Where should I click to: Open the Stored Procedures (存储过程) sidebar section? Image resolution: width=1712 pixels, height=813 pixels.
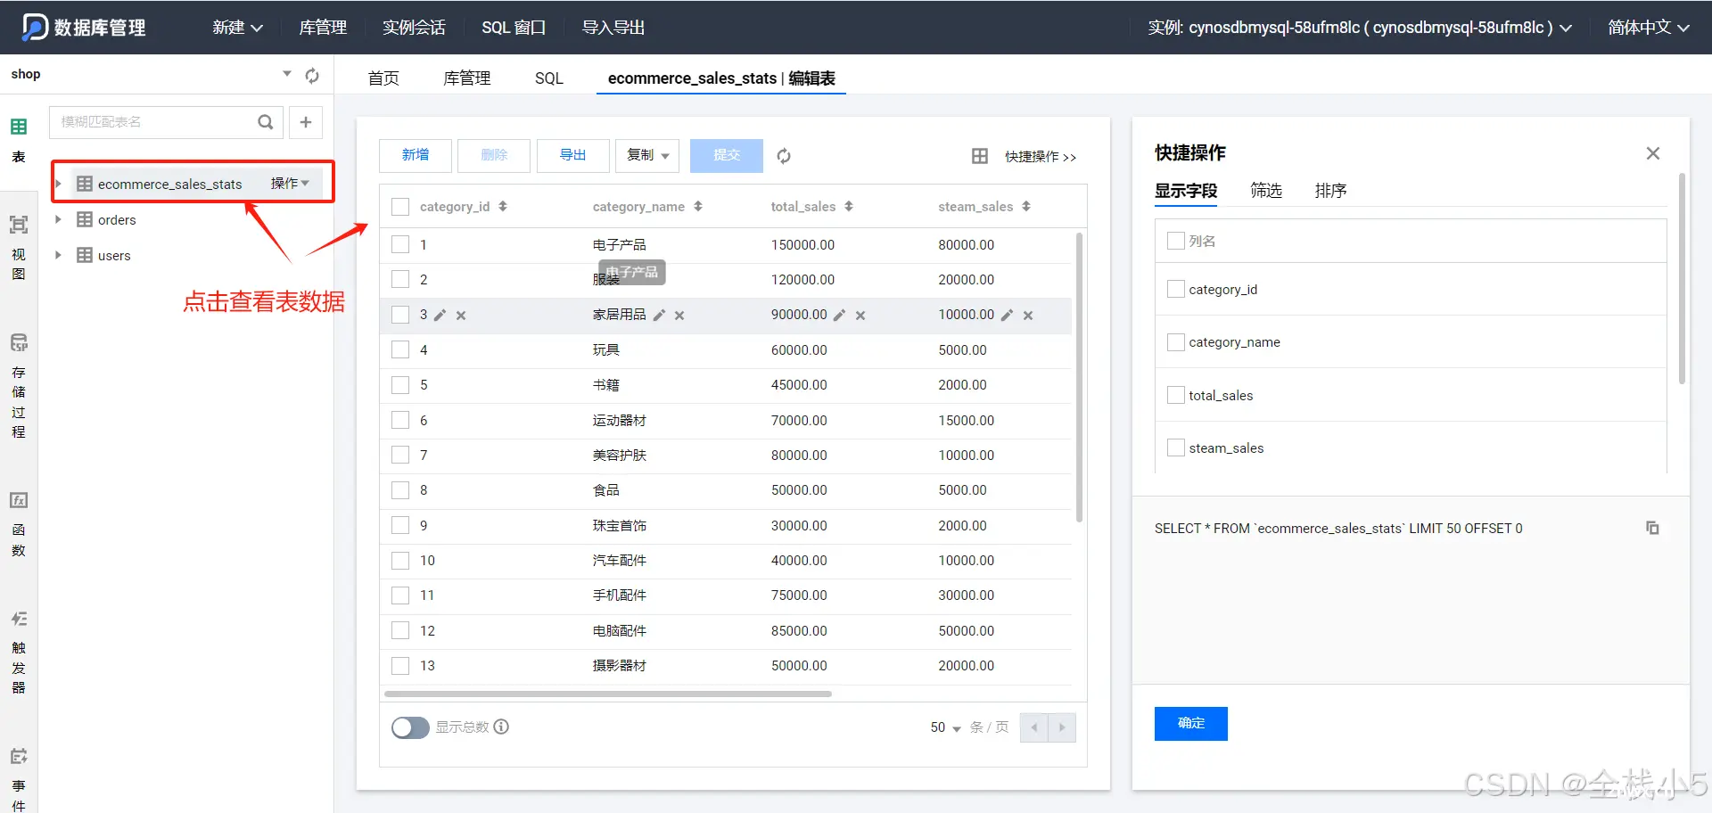[x=19, y=386]
